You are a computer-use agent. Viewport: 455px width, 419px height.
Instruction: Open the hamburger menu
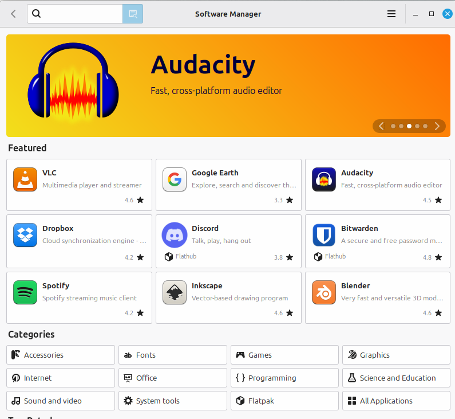tap(391, 14)
